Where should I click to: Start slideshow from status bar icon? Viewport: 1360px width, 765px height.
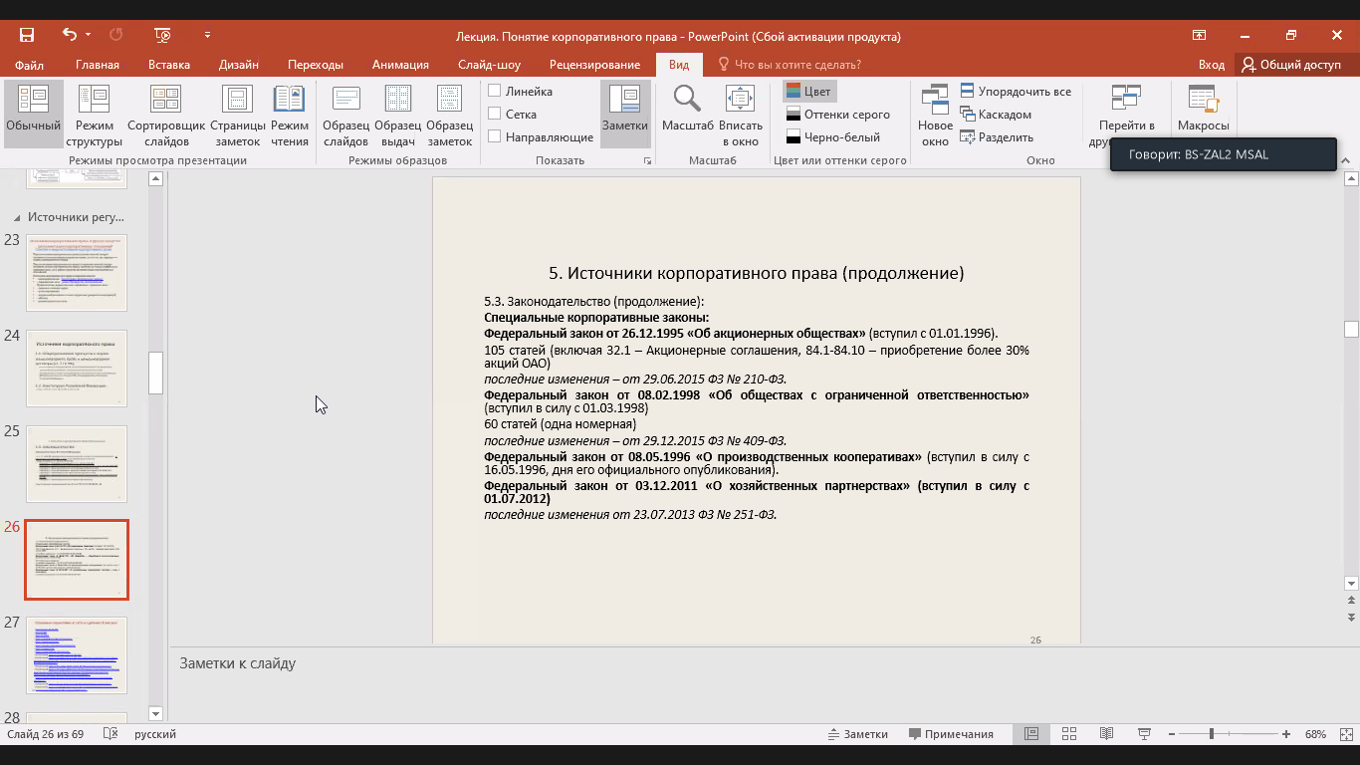click(x=1145, y=734)
